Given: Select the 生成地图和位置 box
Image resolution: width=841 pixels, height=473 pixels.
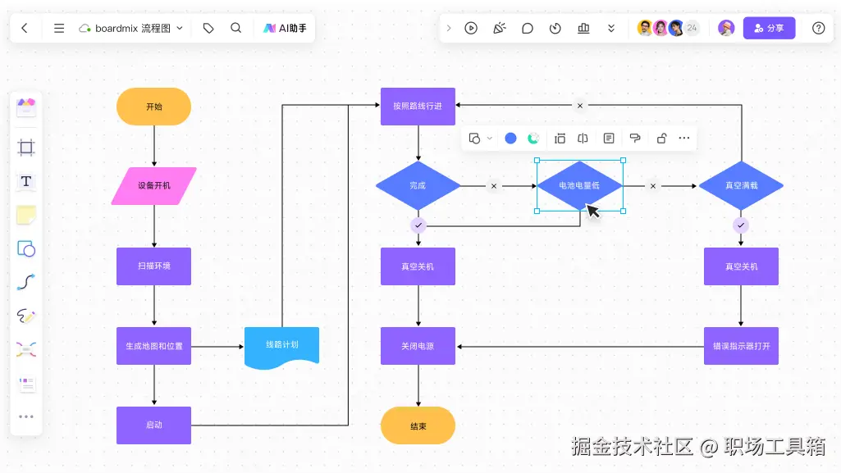Looking at the screenshot, I should pyautogui.click(x=154, y=346).
